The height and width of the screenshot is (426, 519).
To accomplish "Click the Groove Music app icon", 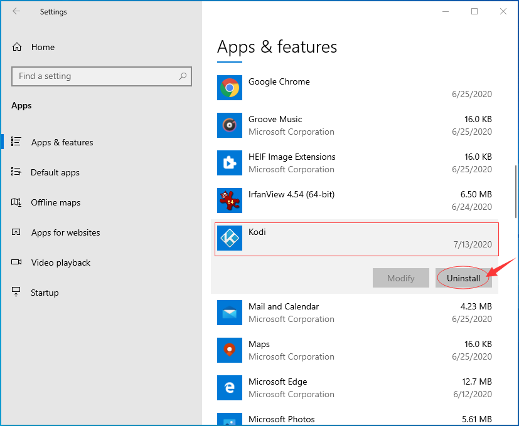I will coord(230,125).
